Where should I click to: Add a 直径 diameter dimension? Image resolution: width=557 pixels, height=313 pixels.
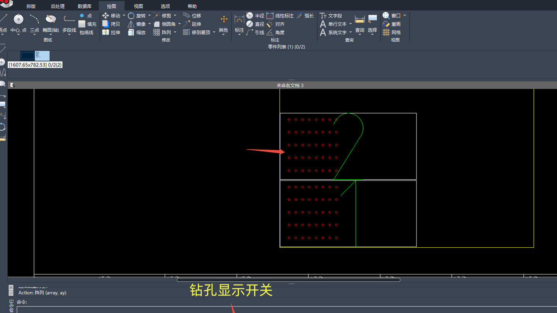point(255,24)
